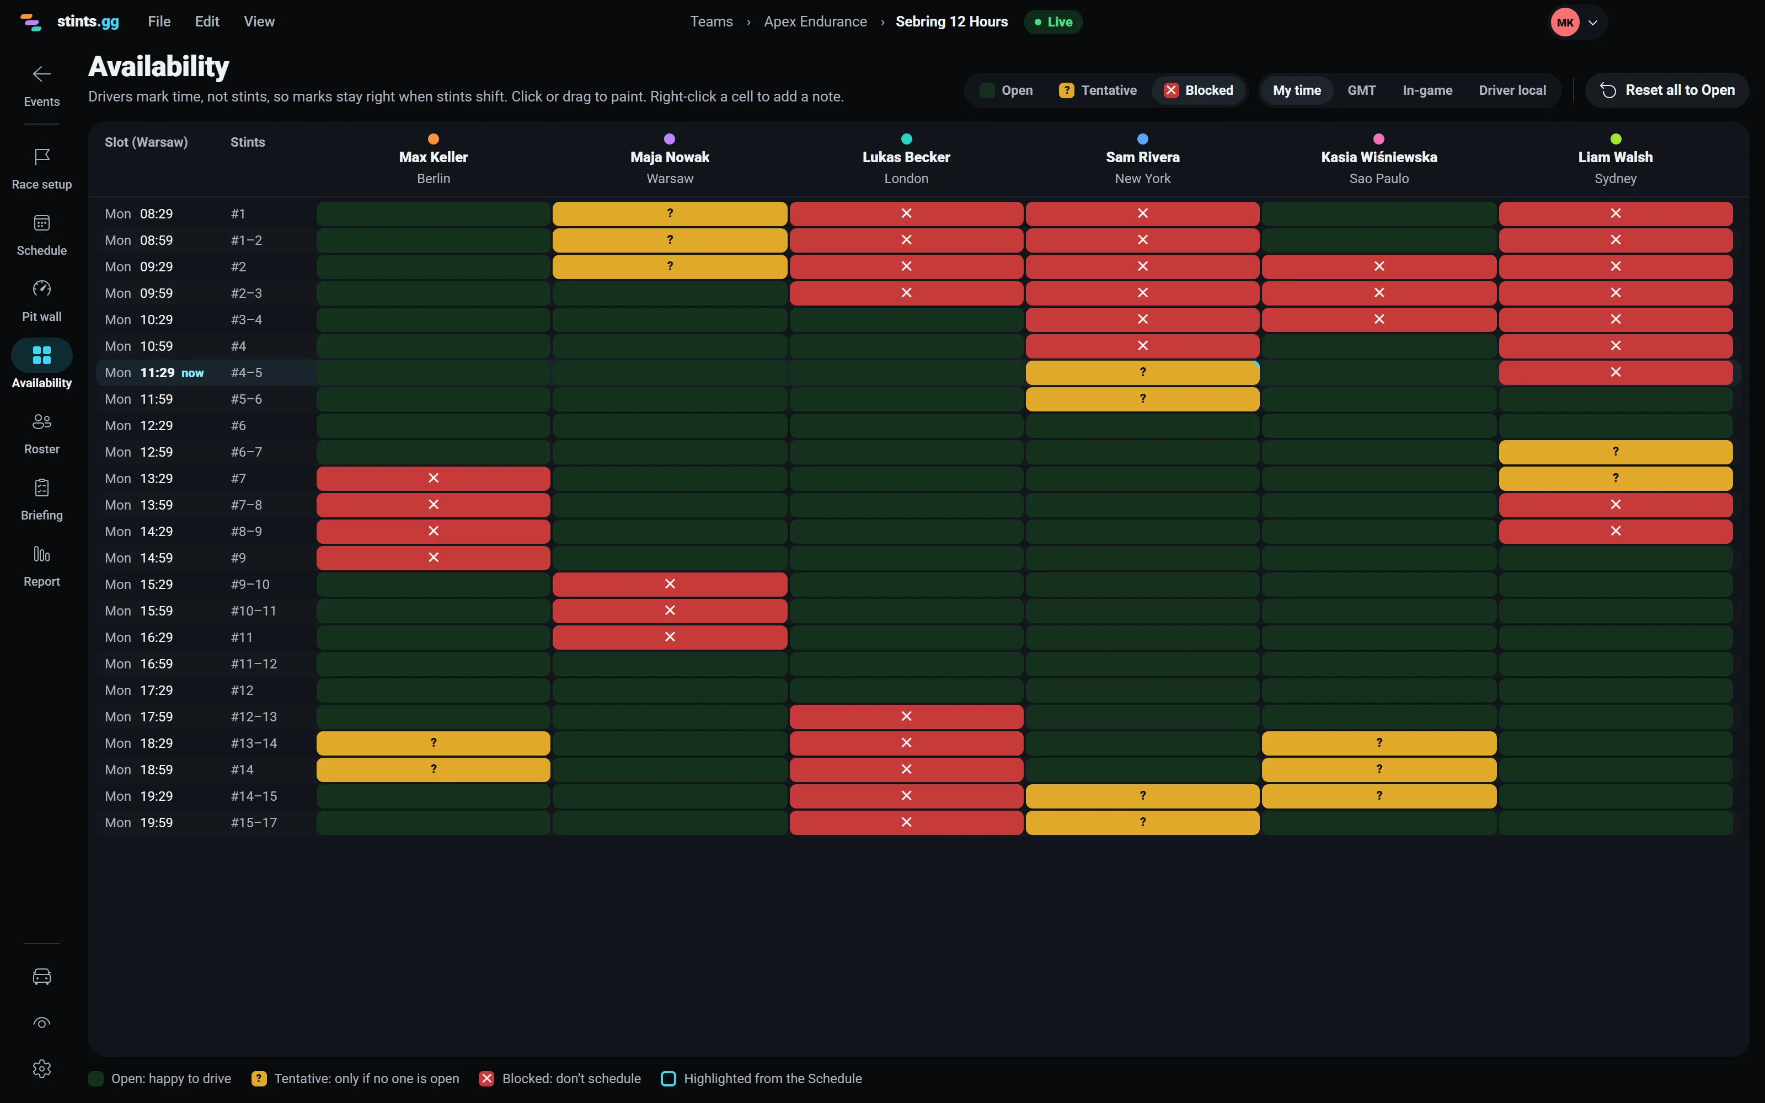Expand the account menu chevron

coord(1593,23)
